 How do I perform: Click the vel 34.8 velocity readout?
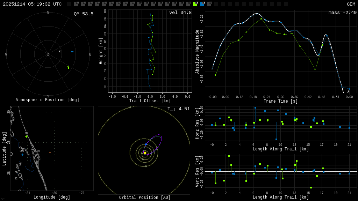[x=180, y=13]
